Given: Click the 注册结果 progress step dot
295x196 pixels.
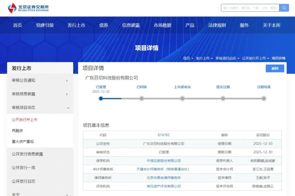Looking at the screenshot, I should pyautogui.click(x=264, y=98).
